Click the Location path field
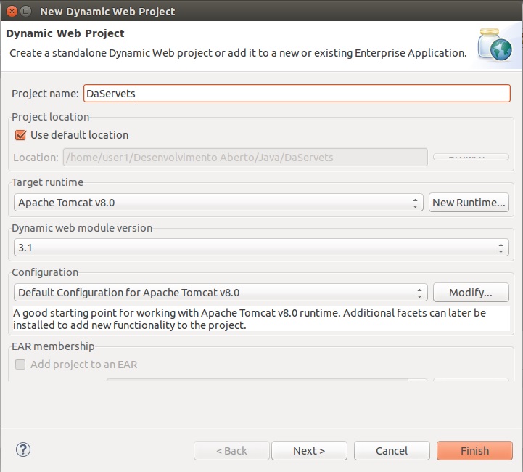The height and width of the screenshot is (472, 523). point(245,158)
